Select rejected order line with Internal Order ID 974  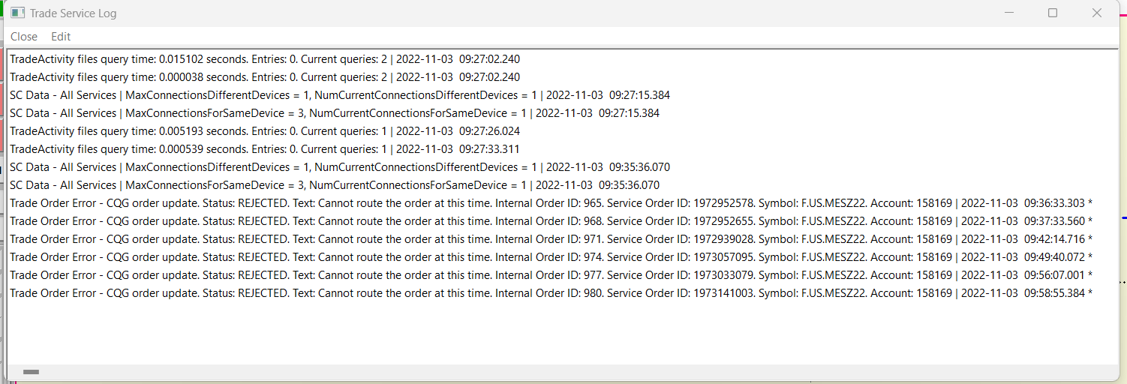coord(551,257)
